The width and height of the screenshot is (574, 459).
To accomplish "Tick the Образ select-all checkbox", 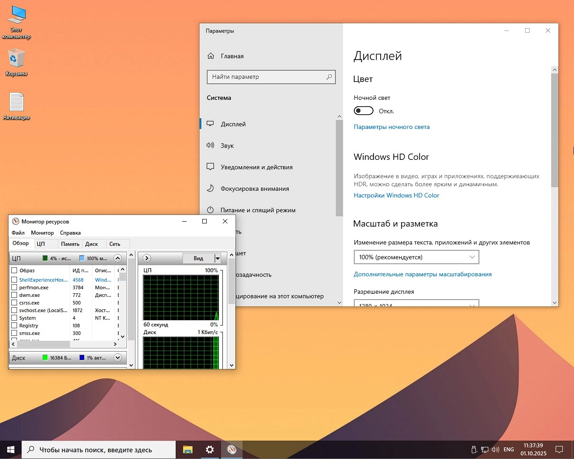I will point(14,270).
